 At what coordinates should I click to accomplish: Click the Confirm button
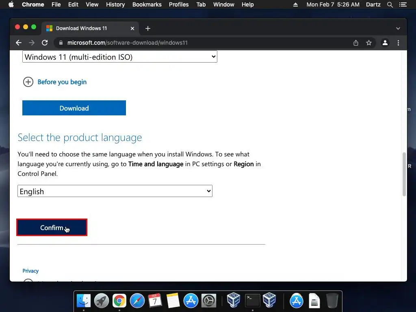click(x=52, y=227)
